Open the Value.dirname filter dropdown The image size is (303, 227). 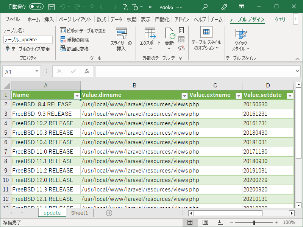184,96
